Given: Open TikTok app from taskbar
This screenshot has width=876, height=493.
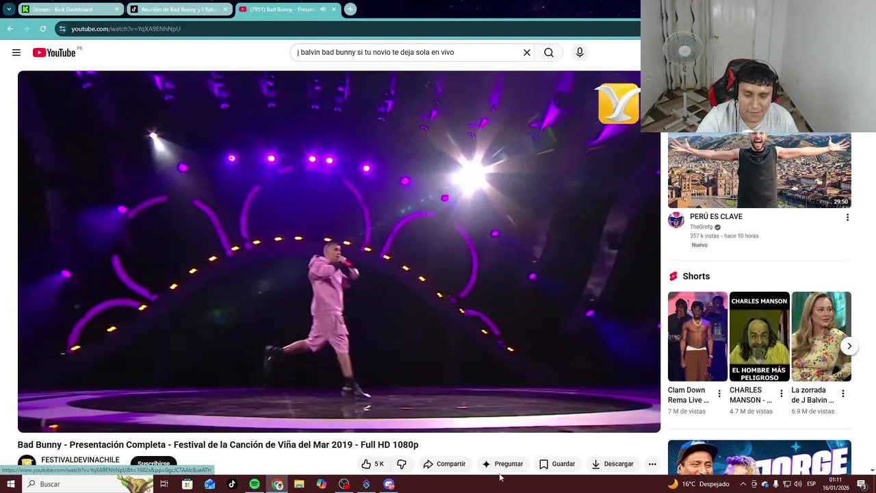Looking at the screenshot, I should 232,484.
